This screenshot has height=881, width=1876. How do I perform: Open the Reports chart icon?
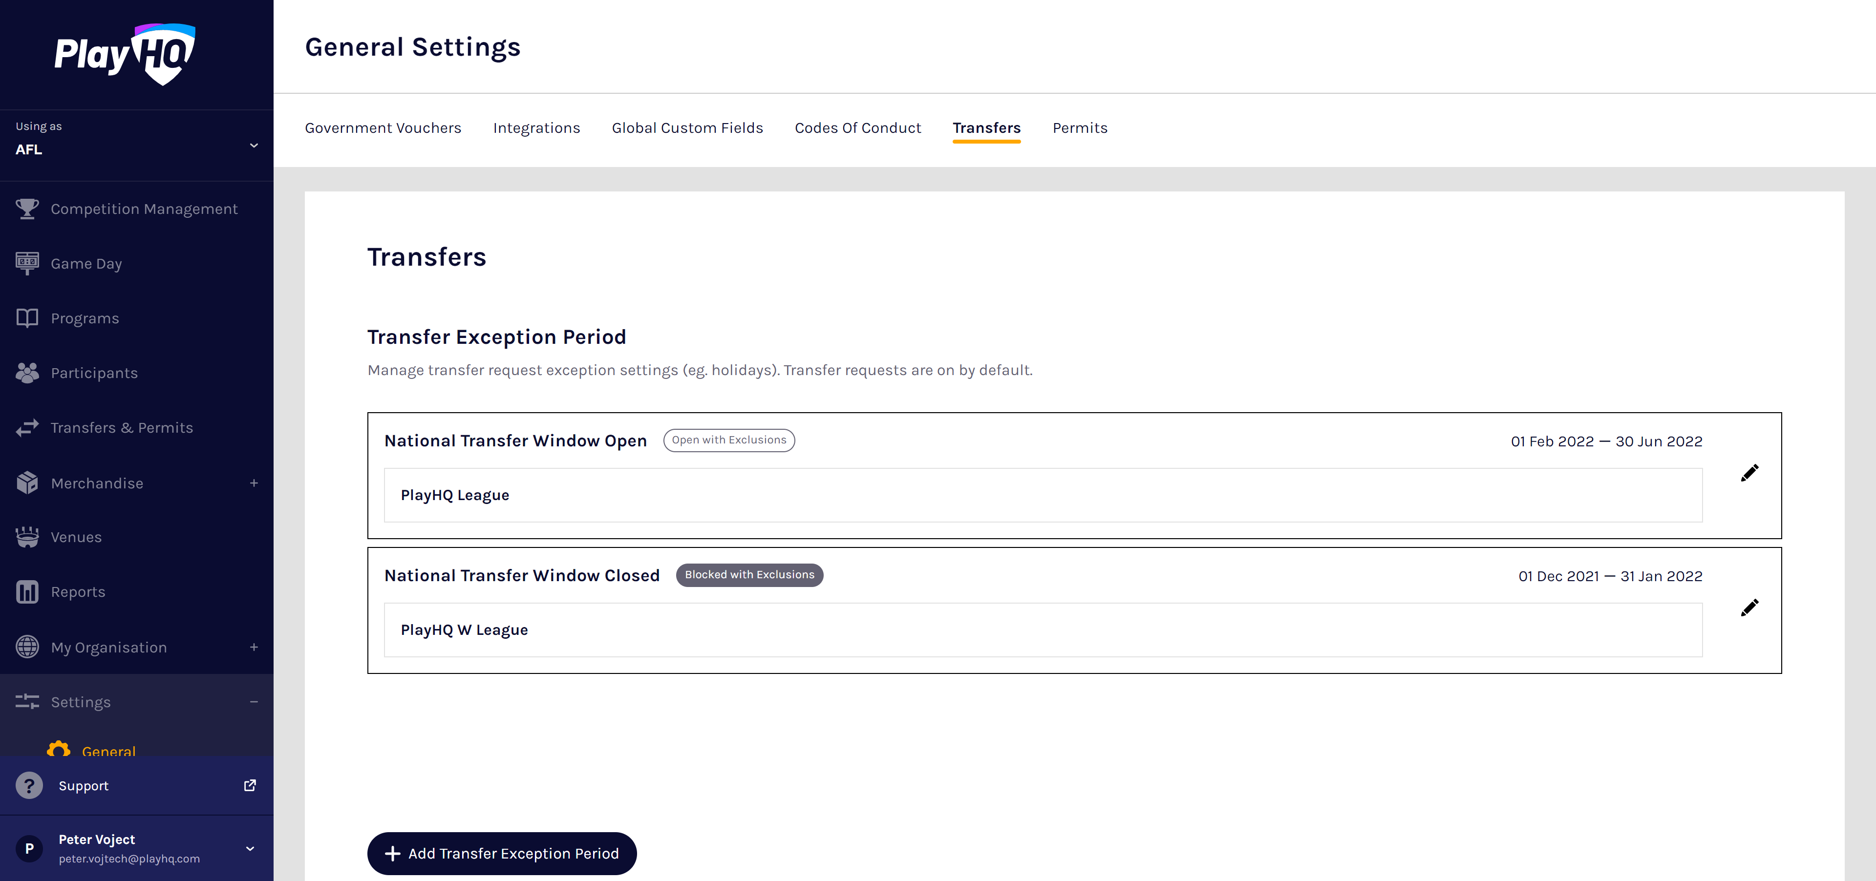tap(27, 592)
